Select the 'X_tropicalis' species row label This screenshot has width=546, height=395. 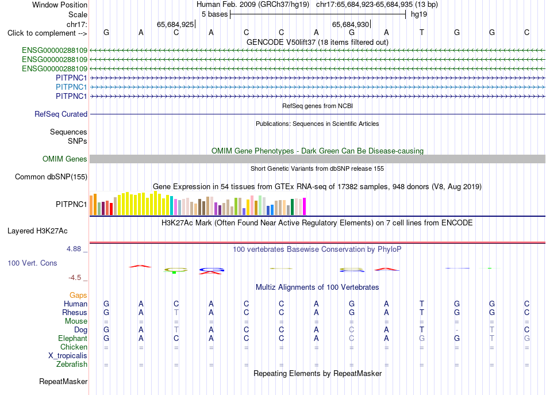(68, 356)
